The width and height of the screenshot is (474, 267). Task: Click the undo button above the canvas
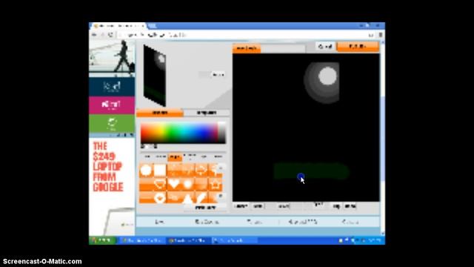coord(325,46)
